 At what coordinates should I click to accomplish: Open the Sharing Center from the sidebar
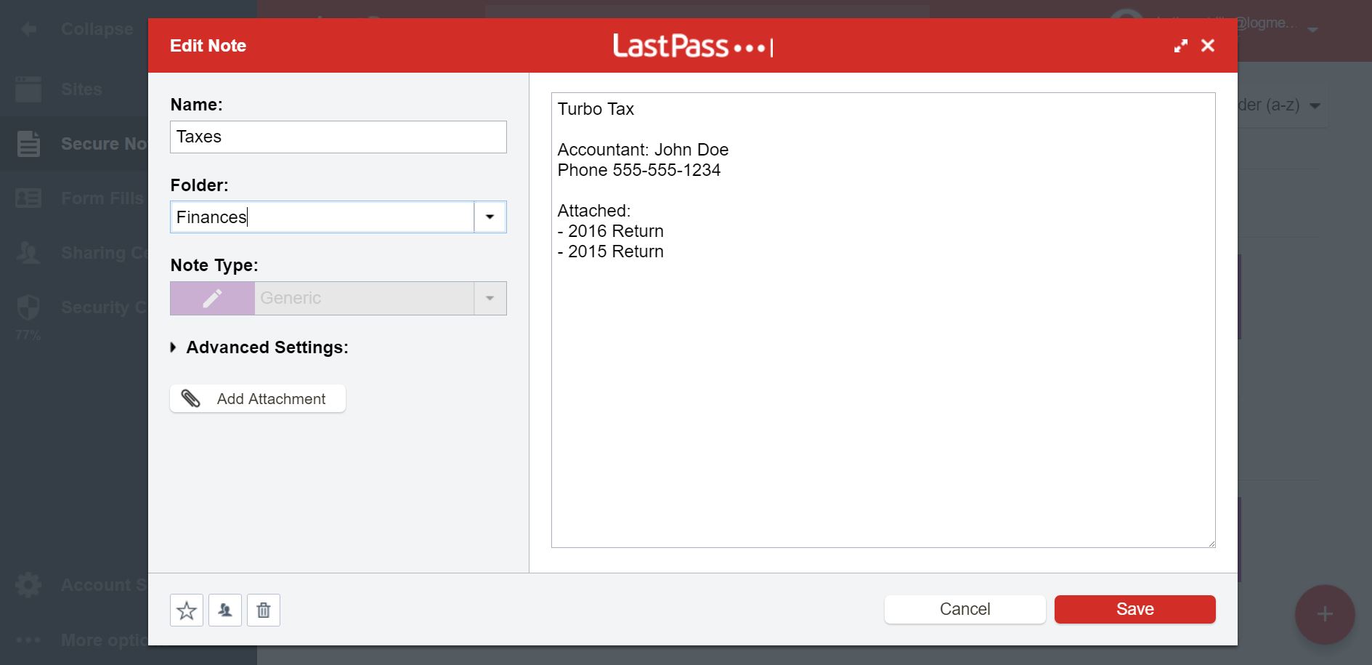(28, 252)
